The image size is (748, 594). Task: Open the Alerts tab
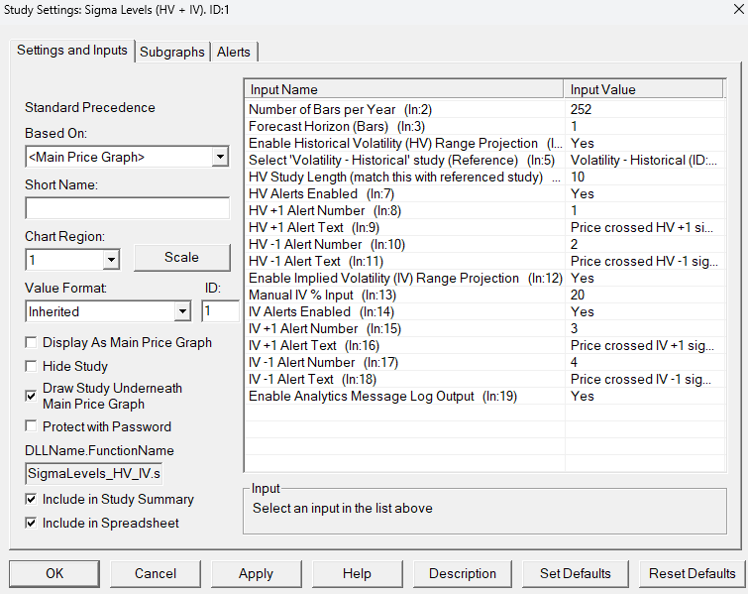point(234,52)
